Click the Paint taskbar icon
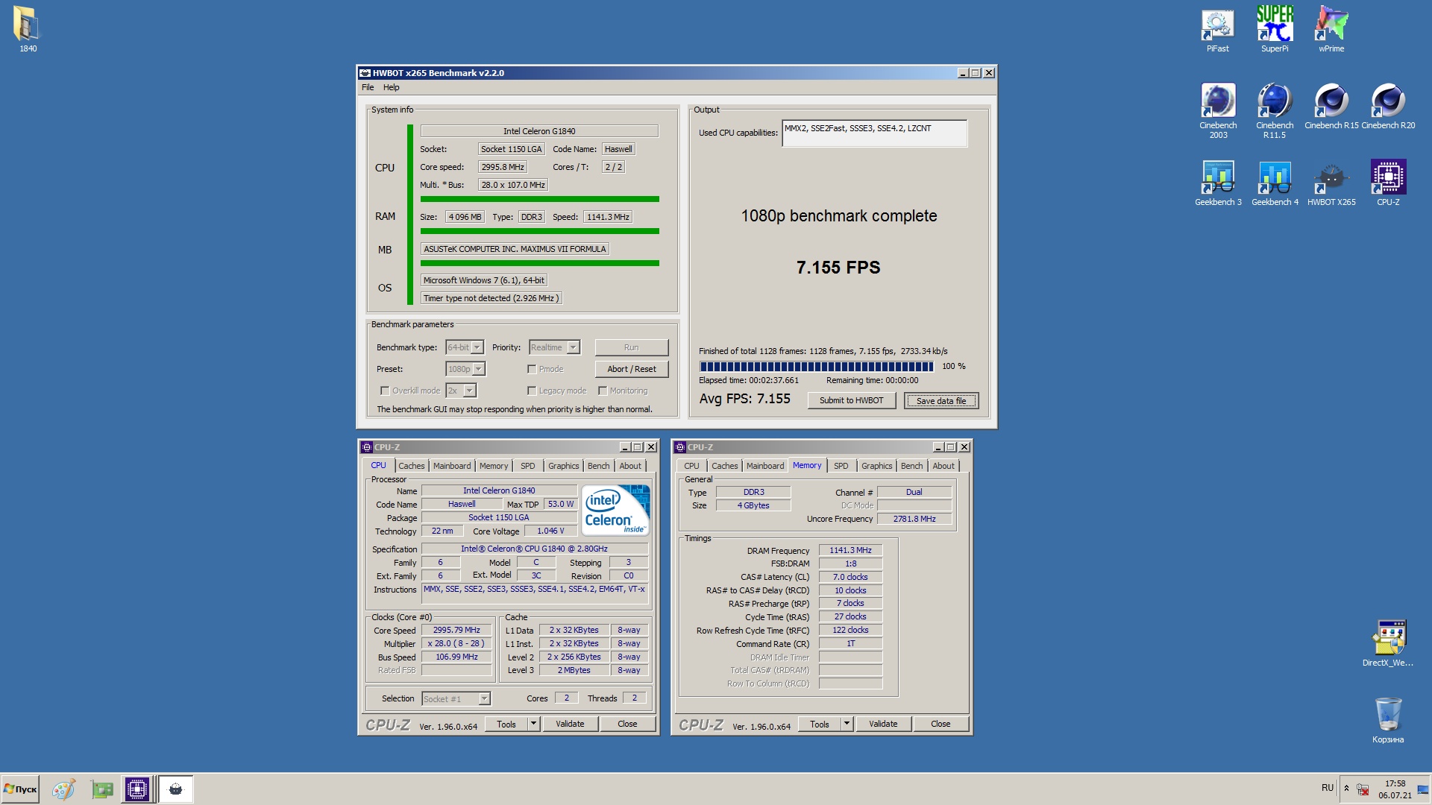The image size is (1432, 805). 63,789
